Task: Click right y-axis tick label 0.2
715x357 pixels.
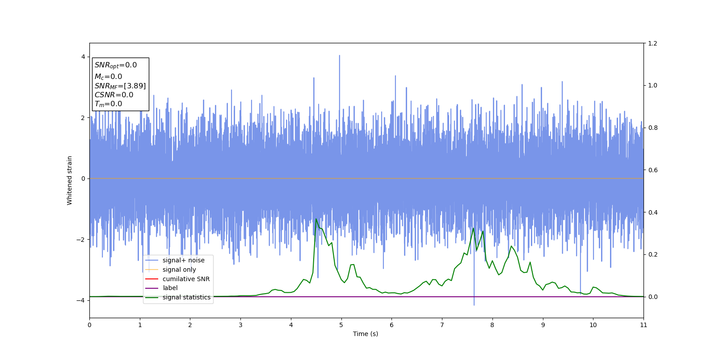Action: [652, 254]
